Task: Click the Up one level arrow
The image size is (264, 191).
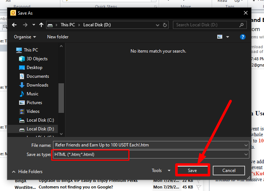Action: (x=41, y=25)
